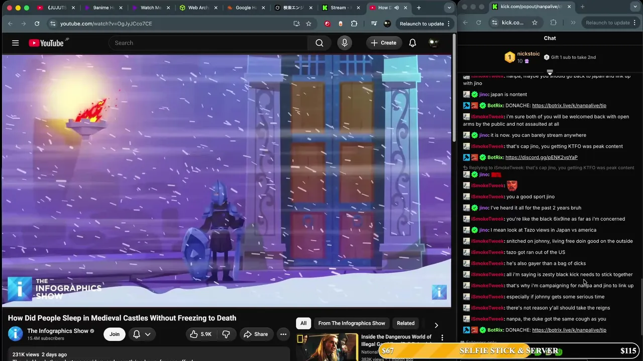Bookmark the kick.com page with the star
Image resolution: width=643 pixels, height=361 pixels.
tap(534, 23)
